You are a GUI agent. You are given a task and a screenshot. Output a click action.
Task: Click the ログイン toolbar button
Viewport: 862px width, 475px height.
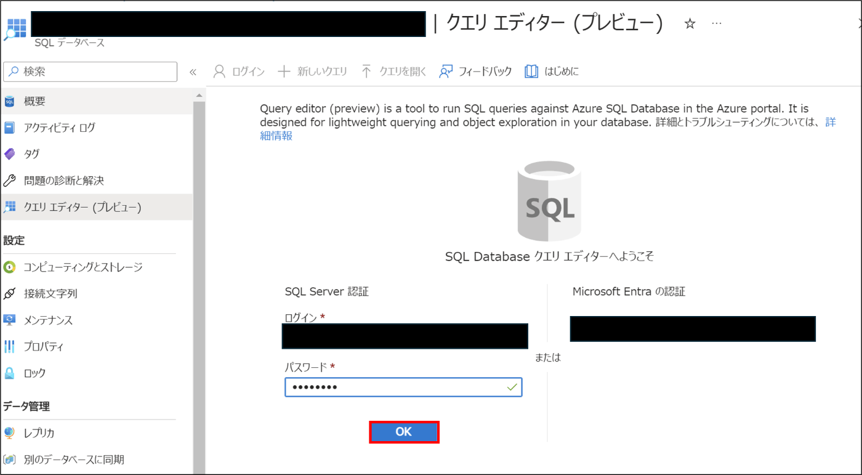pyautogui.click(x=239, y=71)
